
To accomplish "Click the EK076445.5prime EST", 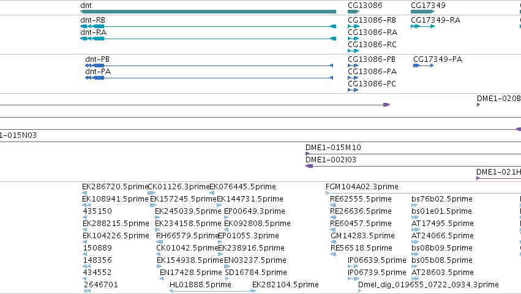I will (242, 187).
